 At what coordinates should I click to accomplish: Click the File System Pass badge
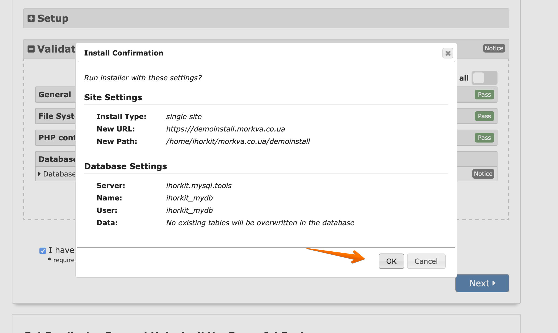[484, 116]
